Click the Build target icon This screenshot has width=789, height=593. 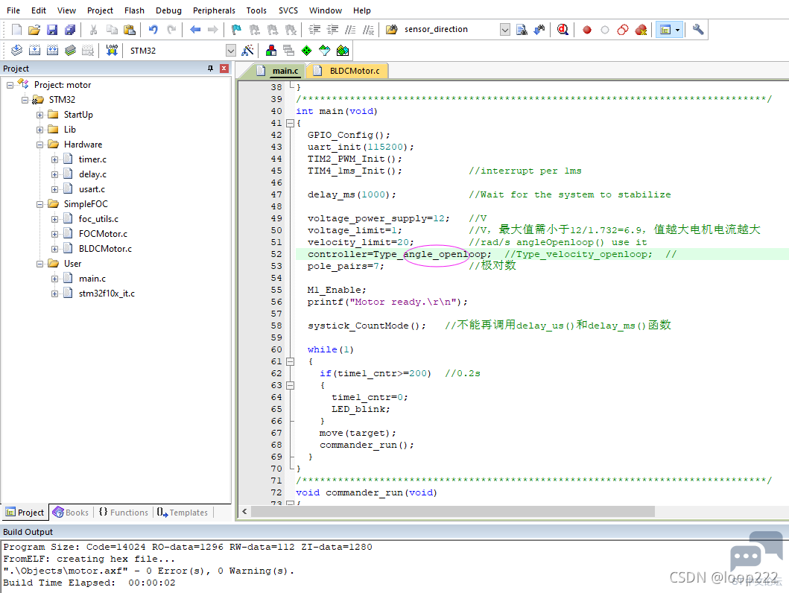pyautogui.click(x=35, y=51)
